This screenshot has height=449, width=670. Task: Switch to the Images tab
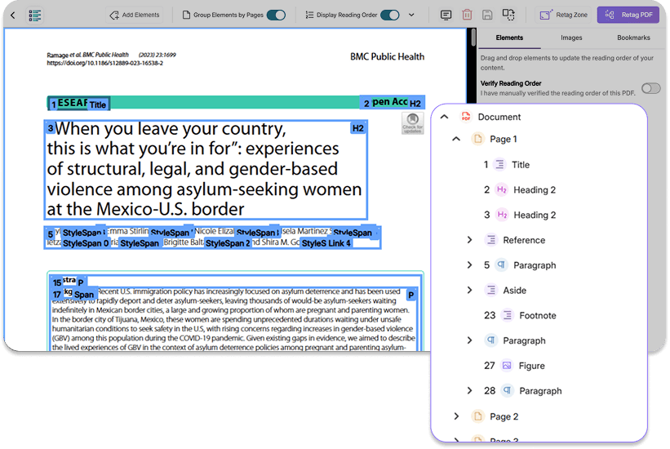[571, 38]
